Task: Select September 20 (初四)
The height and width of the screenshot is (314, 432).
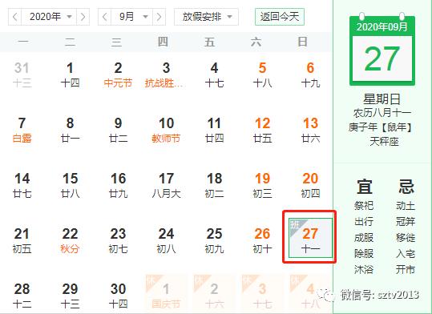Action: pyautogui.click(x=310, y=186)
